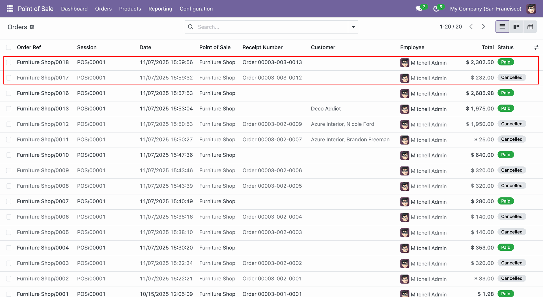Expand the search filter dropdown arrow

pos(353,27)
